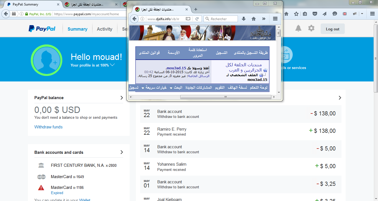Open the extensions dropdown arrow in main toolbar
This screenshot has height=201, width=378.
click(x=362, y=14)
